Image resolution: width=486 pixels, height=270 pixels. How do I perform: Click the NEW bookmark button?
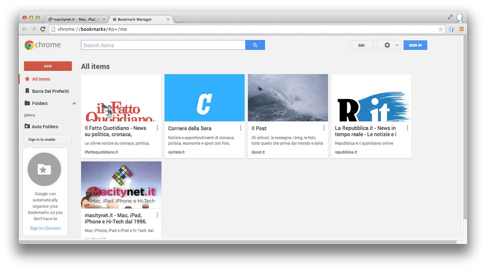click(48, 66)
